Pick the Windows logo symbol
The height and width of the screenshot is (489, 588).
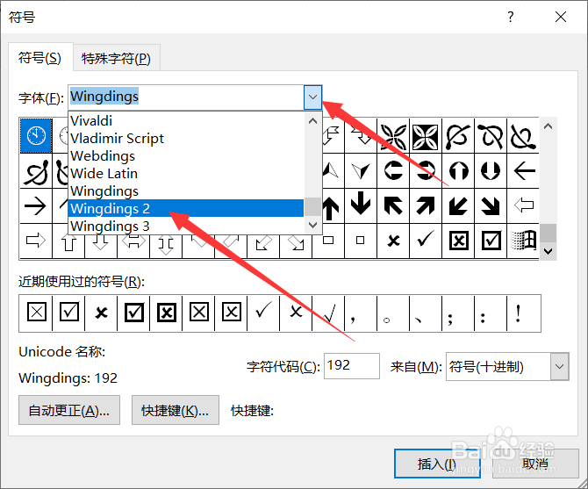[x=524, y=241]
